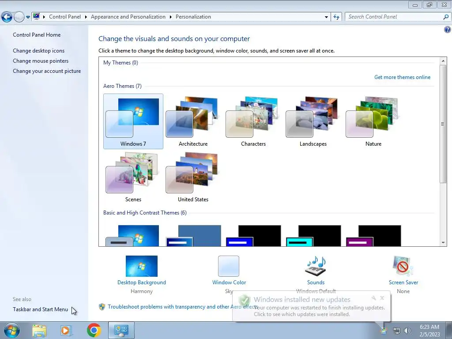
Task: Select the Windows 7 Aero theme
Action: [133, 121]
